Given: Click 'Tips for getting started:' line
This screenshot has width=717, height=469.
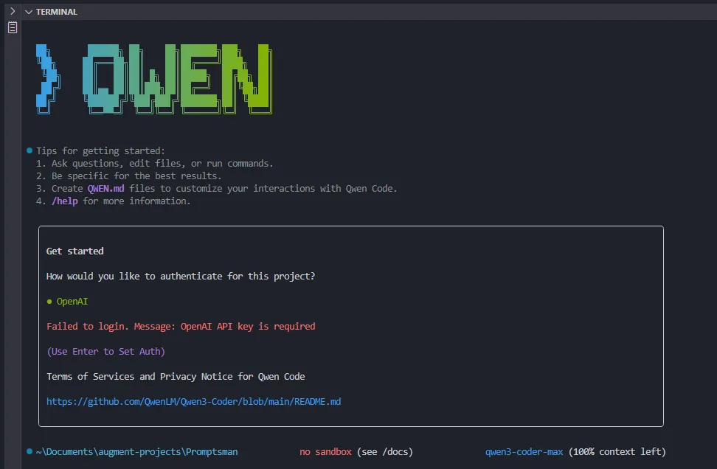Looking at the screenshot, I should coord(100,151).
